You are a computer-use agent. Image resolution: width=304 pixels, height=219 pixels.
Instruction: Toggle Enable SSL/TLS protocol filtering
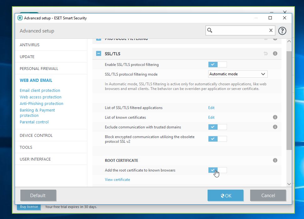(x=218, y=64)
